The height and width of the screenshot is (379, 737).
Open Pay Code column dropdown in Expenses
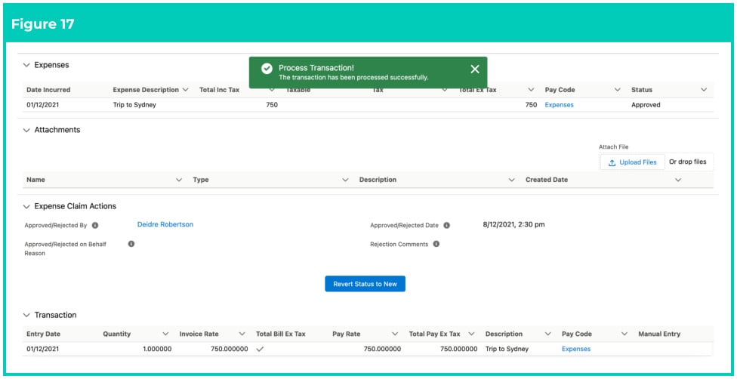tap(618, 90)
